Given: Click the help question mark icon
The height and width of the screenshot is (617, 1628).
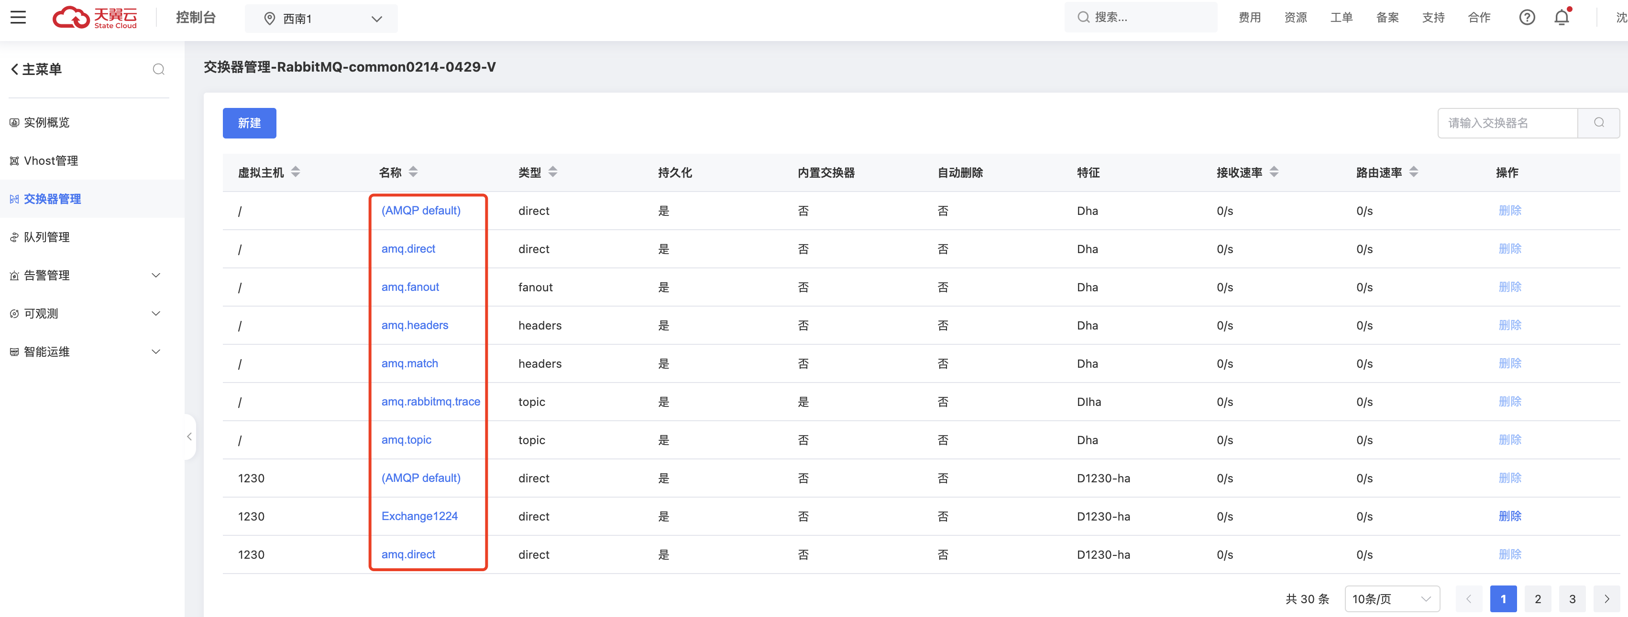Looking at the screenshot, I should coord(1528,17).
